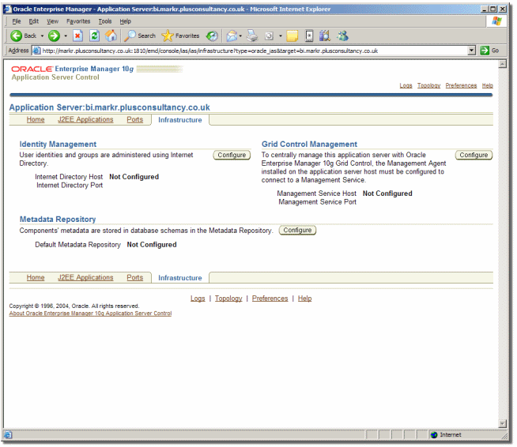The height and width of the screenshot is (447, 517).
Task: Stop page loading with red X icon
Action: click(77, 36)
